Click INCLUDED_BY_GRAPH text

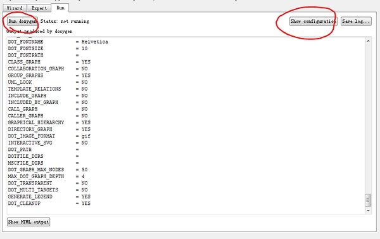click(x=33, y=103)
